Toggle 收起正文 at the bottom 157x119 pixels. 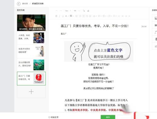[x=53, y=117]
